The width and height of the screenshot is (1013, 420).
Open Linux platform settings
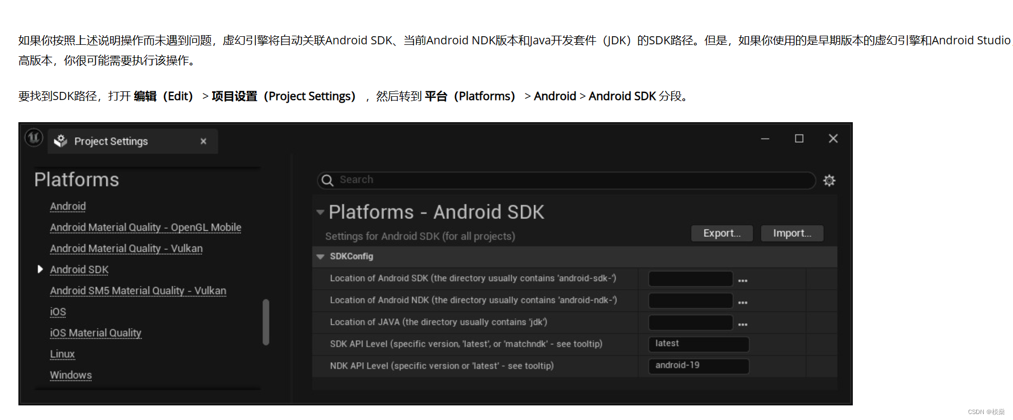(62, 354)
